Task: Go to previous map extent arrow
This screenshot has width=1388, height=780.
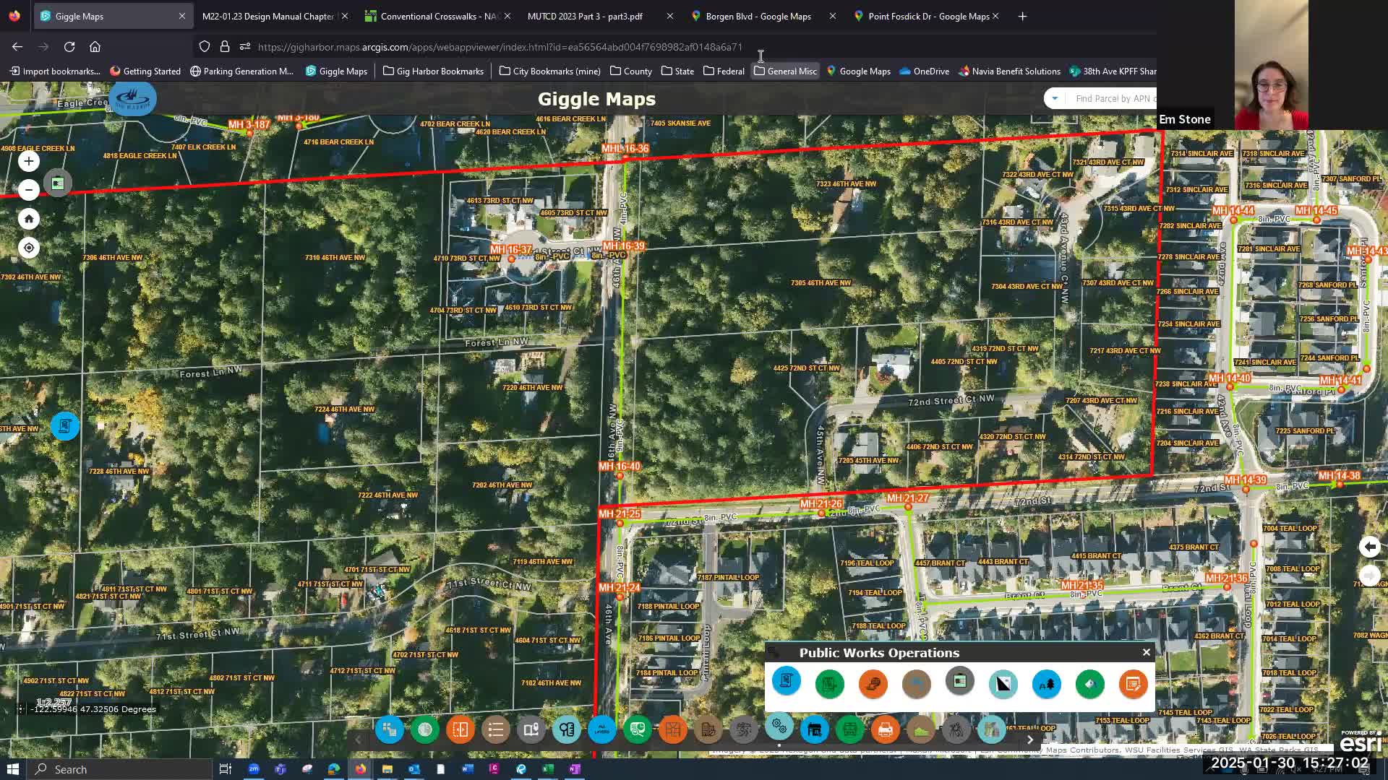Action: pyautogui.click(x=1370, y=547)
